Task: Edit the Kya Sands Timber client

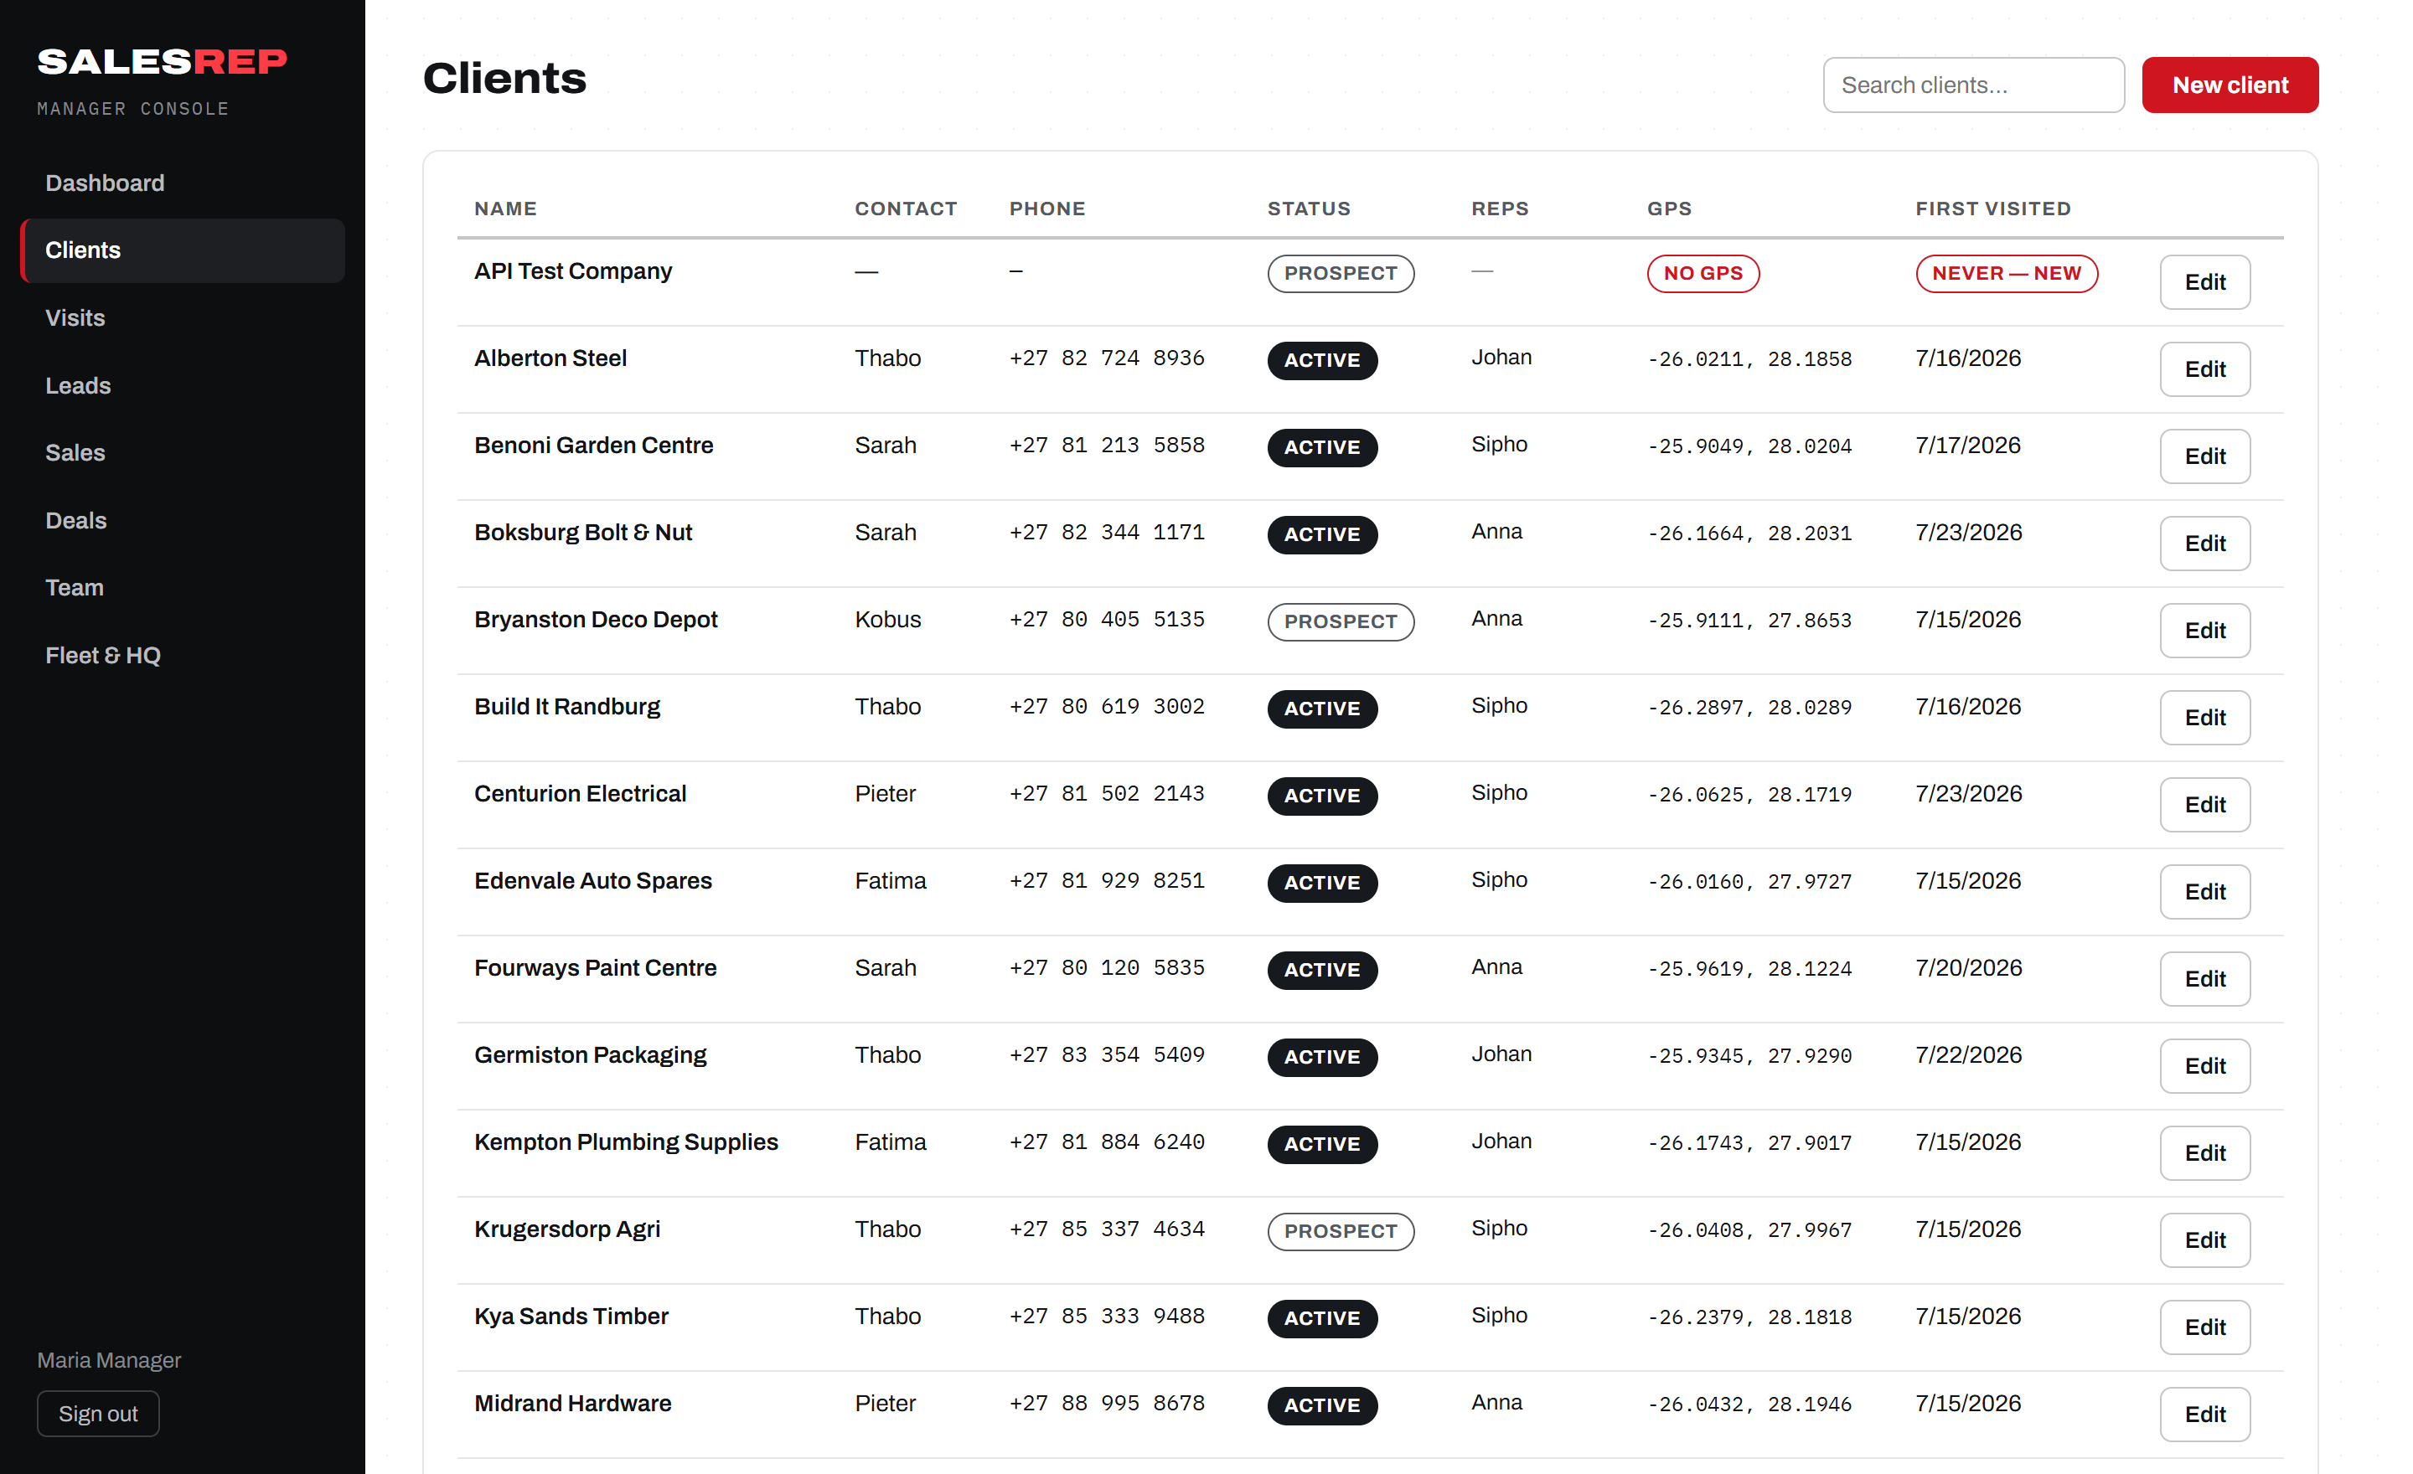Action: click(2204, 1327)
